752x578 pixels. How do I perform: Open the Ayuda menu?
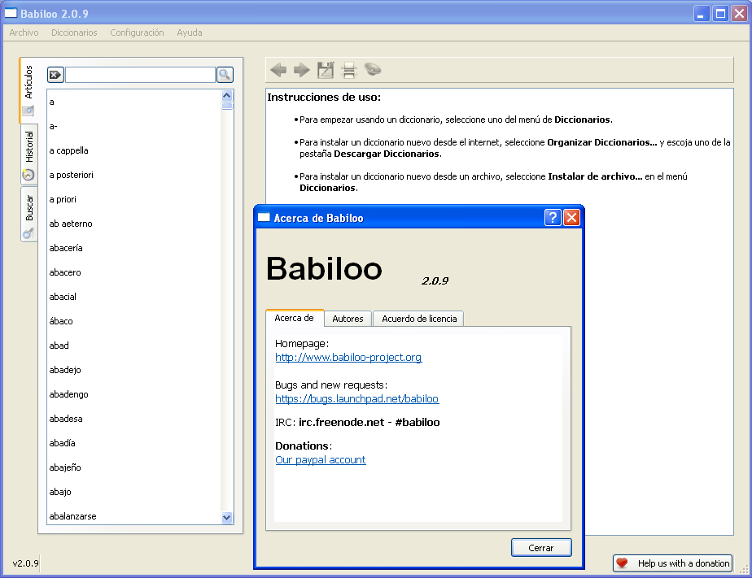pyautogui.click(x=190, y=33)
